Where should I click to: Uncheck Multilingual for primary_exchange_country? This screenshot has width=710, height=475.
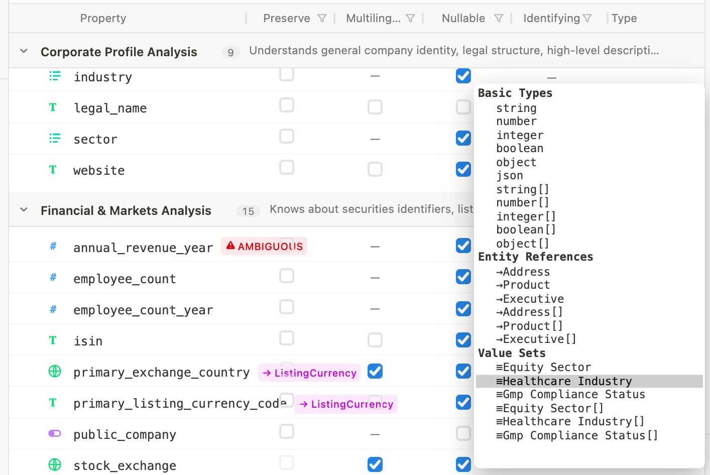pyautogui.click(x=375, y=371)
